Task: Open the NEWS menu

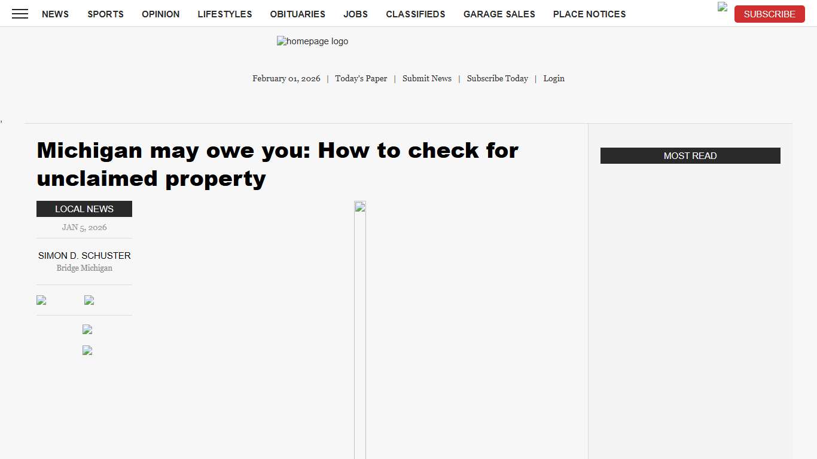Action: (55, 14)
